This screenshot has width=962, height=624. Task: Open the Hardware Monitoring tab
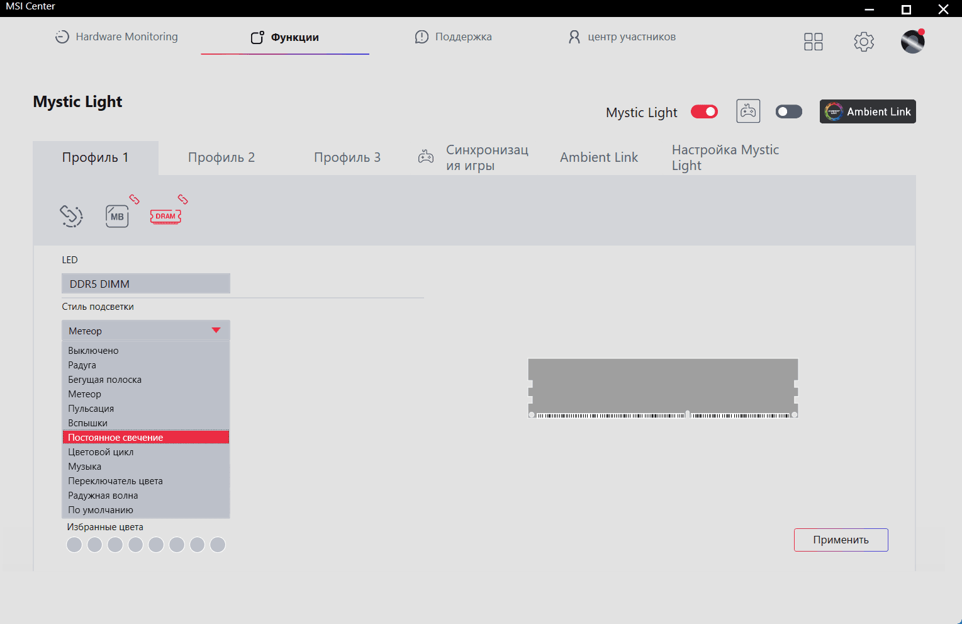(116, 37)
